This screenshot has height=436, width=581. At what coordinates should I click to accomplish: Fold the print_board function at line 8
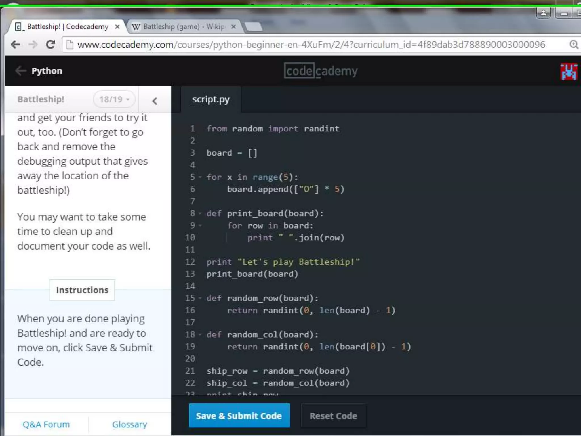pos(200,213)
